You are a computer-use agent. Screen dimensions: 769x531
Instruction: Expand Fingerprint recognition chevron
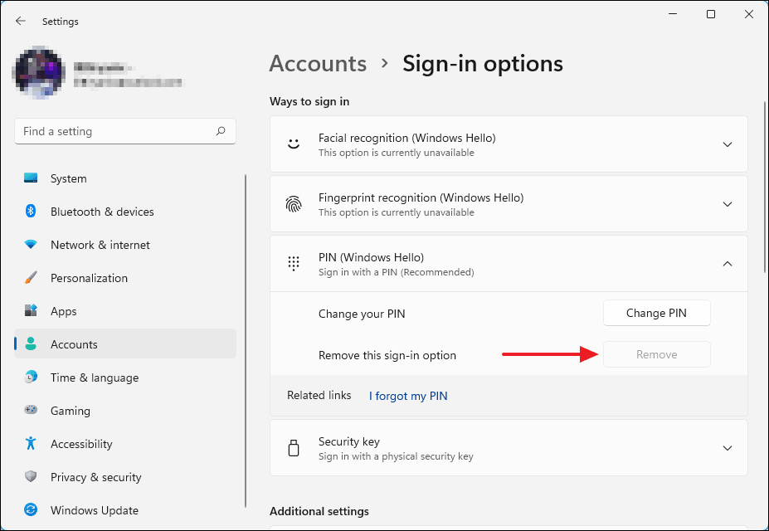(728, 204)
